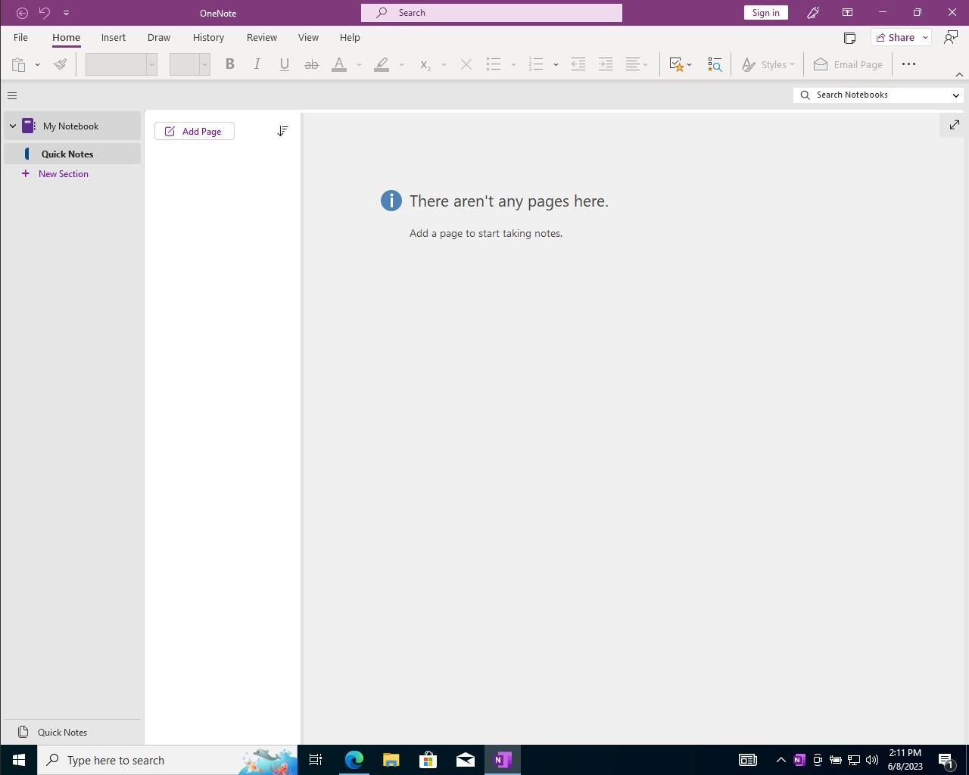Collapse the My Notebook tree
This screenshot has width=969, height=775.
point(13,126)
